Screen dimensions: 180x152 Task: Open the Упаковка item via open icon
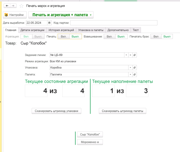[x=134, y=68]
